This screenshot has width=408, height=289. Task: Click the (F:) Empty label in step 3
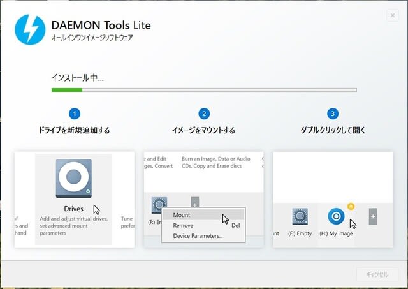300,233
